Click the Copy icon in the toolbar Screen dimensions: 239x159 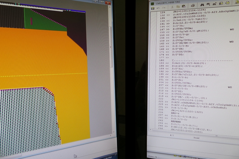178,6
